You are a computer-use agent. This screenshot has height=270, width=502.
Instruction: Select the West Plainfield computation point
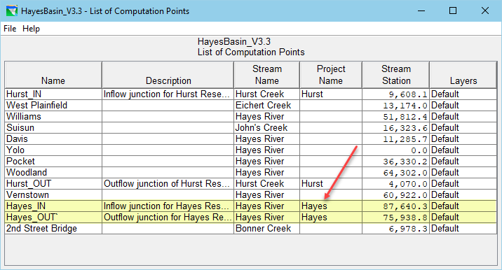(x=53, y=106)
